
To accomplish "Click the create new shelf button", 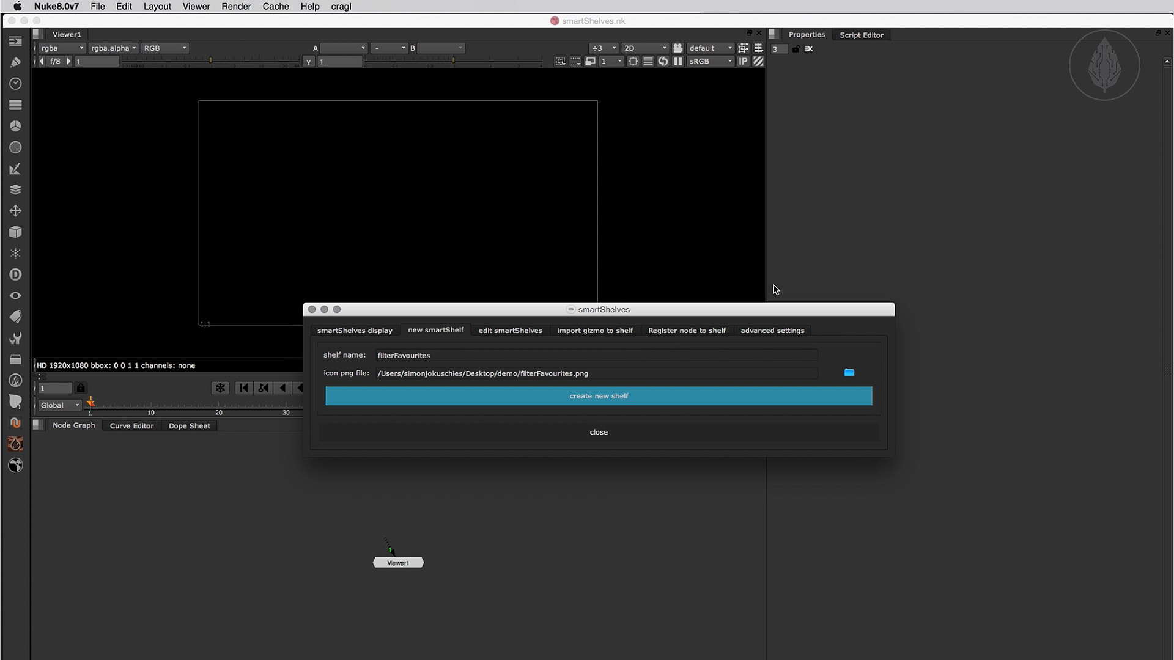I will (598, 396).
